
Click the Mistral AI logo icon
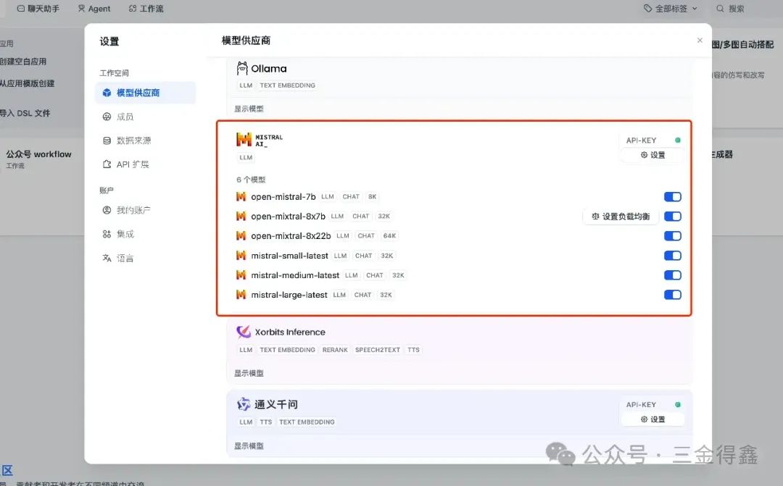[243, 140]
